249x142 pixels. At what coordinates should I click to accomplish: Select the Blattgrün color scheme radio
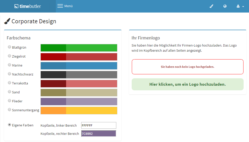tap(9, 47)
